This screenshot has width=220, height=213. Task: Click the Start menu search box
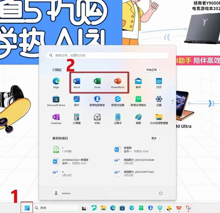point(108,55)
